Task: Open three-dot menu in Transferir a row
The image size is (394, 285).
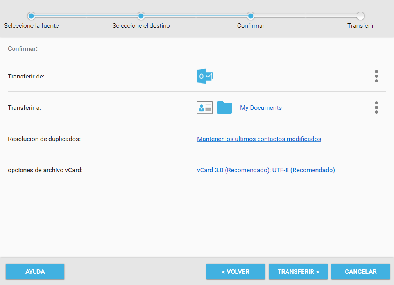Action: click(x=376, y=107)
